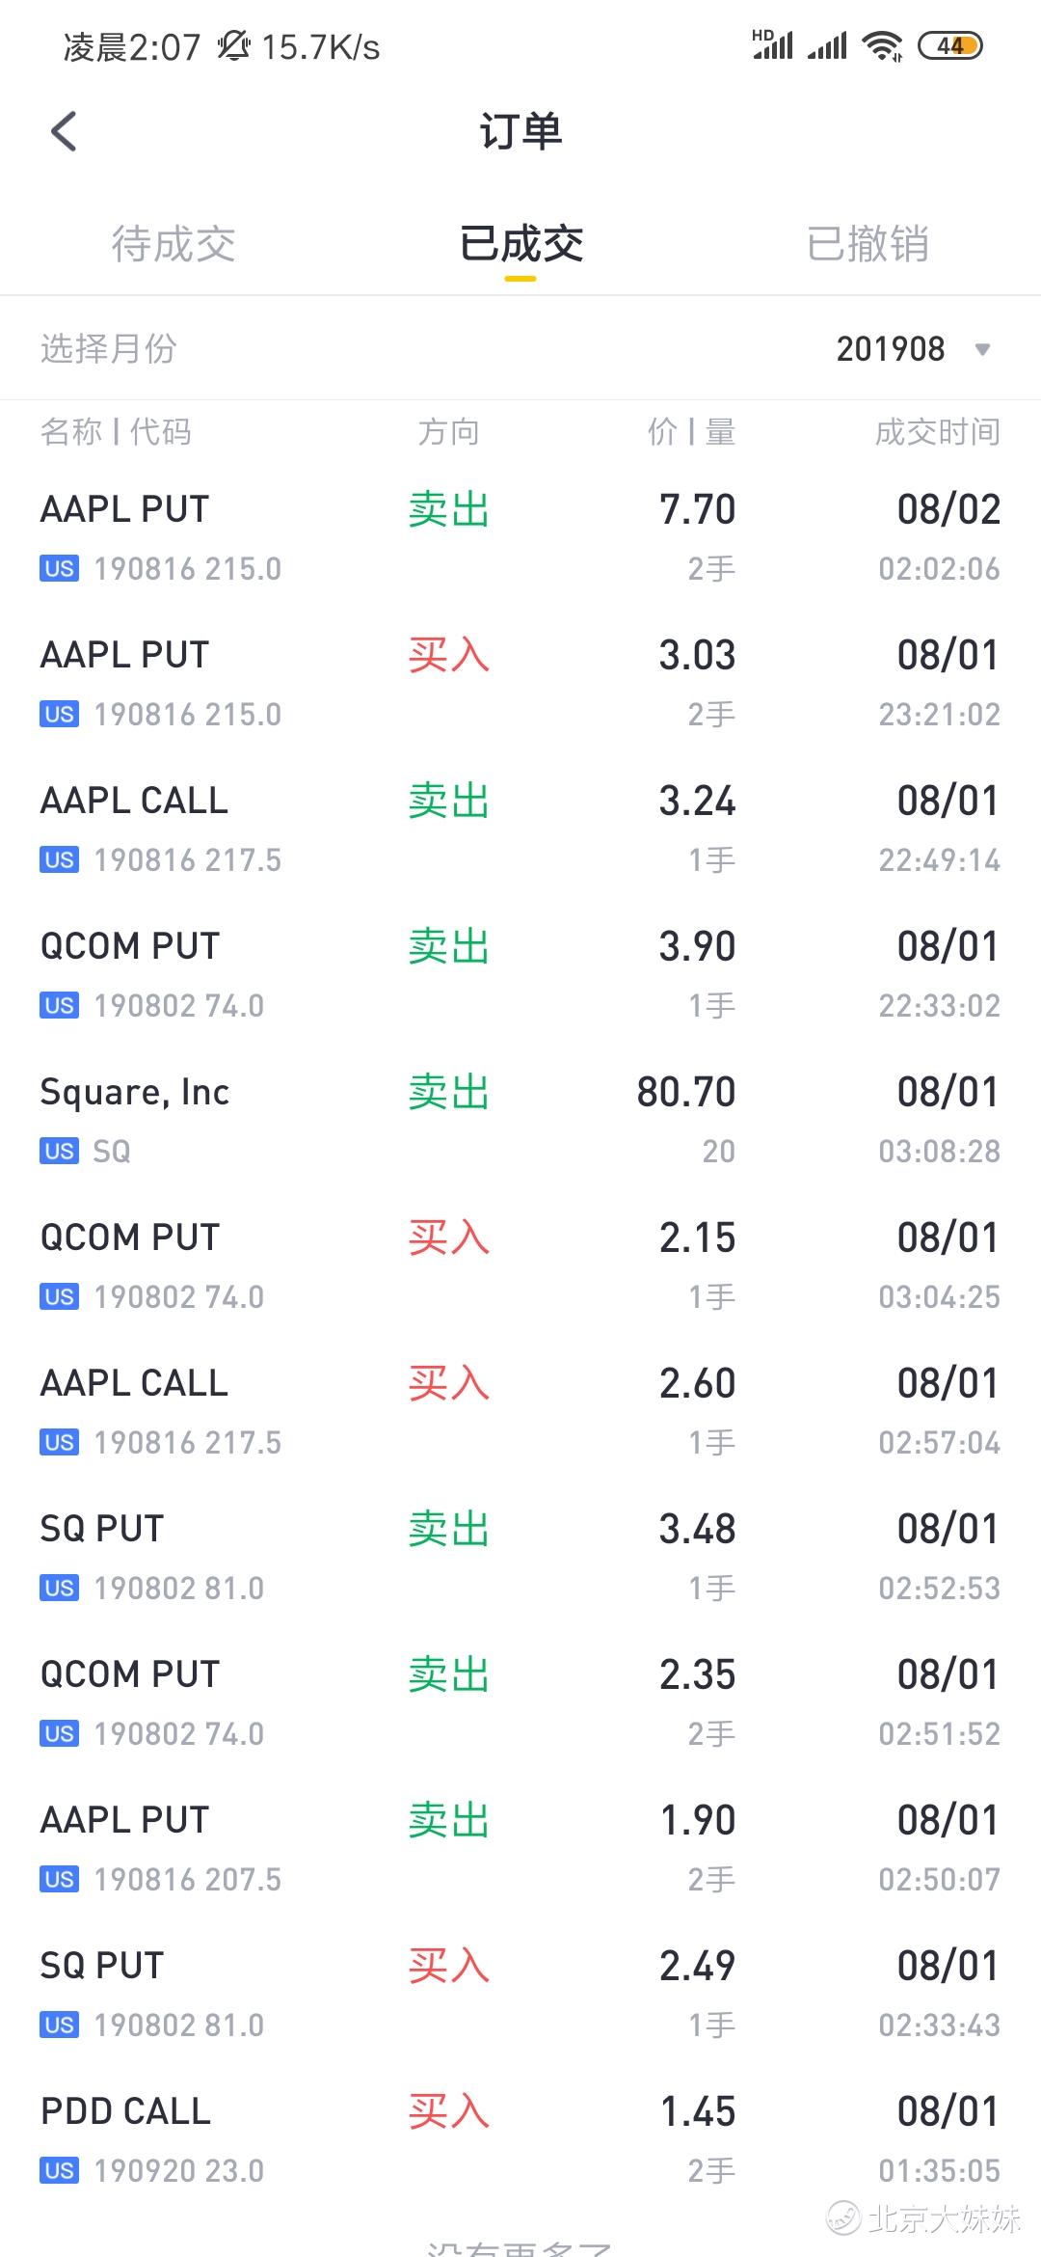This screenshot has width=1041, height=2257.
Task: Tap the 选择月份 month selector label
Action: (109, 348)
